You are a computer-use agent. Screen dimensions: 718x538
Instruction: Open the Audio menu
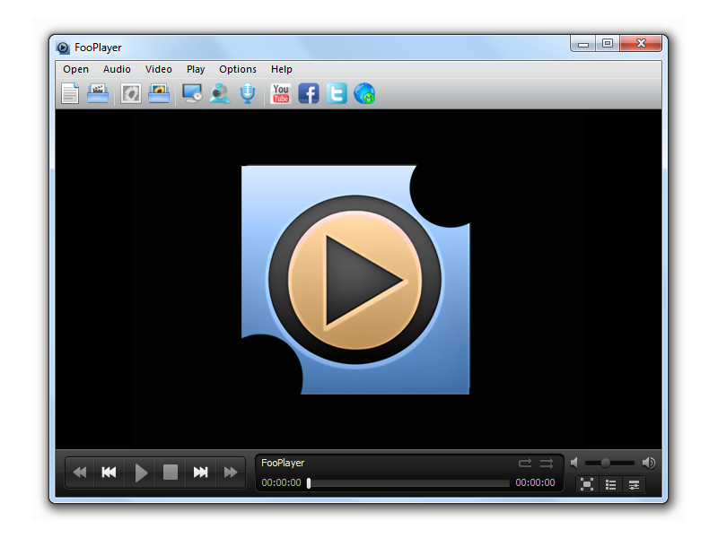pos(117,69)
